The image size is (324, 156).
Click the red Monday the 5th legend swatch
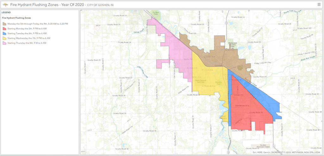pos(5,28)
